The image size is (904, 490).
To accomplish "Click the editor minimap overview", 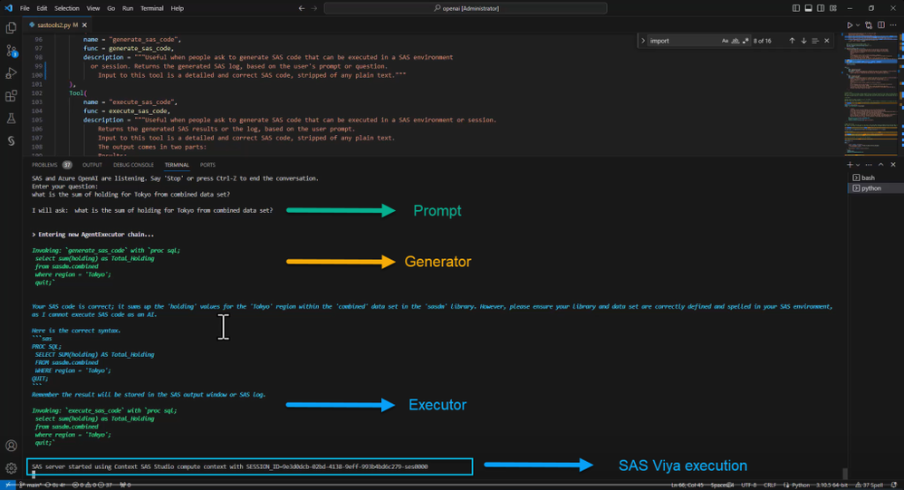I will 871,95.
